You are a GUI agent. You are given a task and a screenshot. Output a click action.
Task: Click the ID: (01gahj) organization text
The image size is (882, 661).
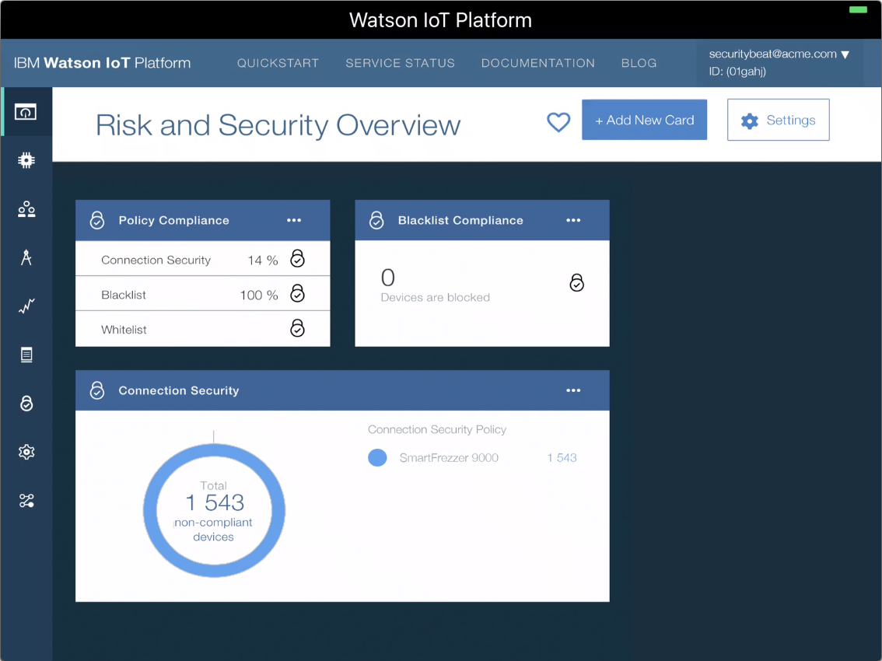coord(737,72)
